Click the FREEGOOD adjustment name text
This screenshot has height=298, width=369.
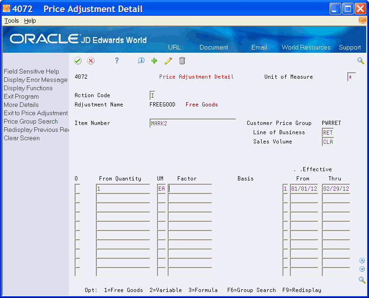click(163, 105)
